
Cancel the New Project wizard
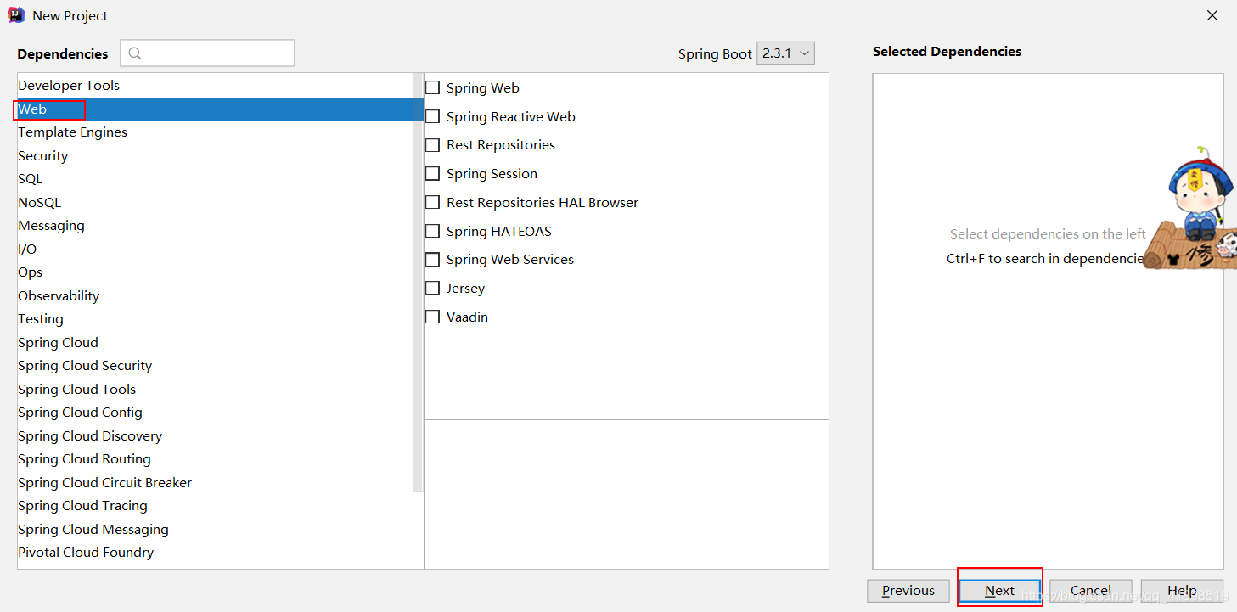coord(1091,591)
